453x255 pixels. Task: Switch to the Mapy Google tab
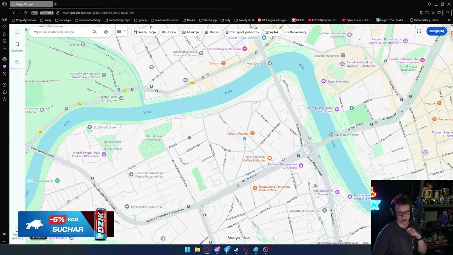pos(31,4)
